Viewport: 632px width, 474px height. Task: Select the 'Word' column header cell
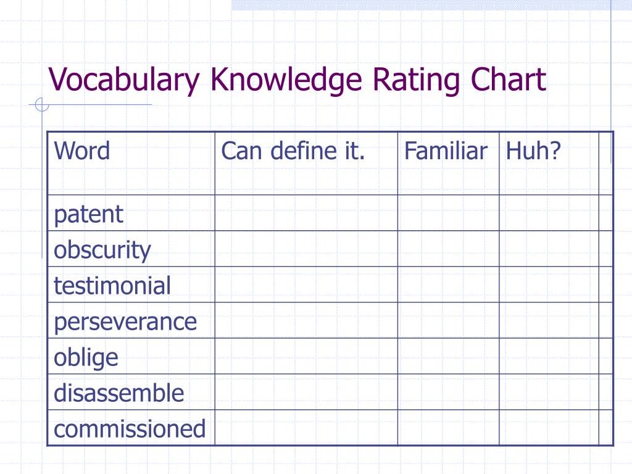[x=131, y=163]
